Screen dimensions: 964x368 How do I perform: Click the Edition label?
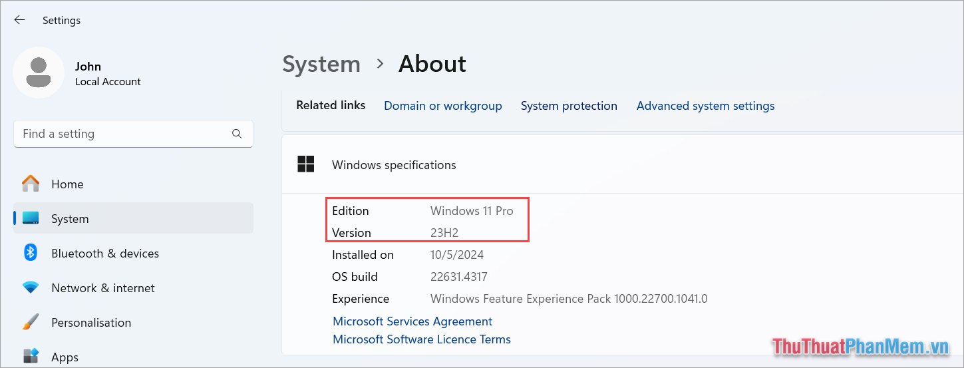coord(351,211)
